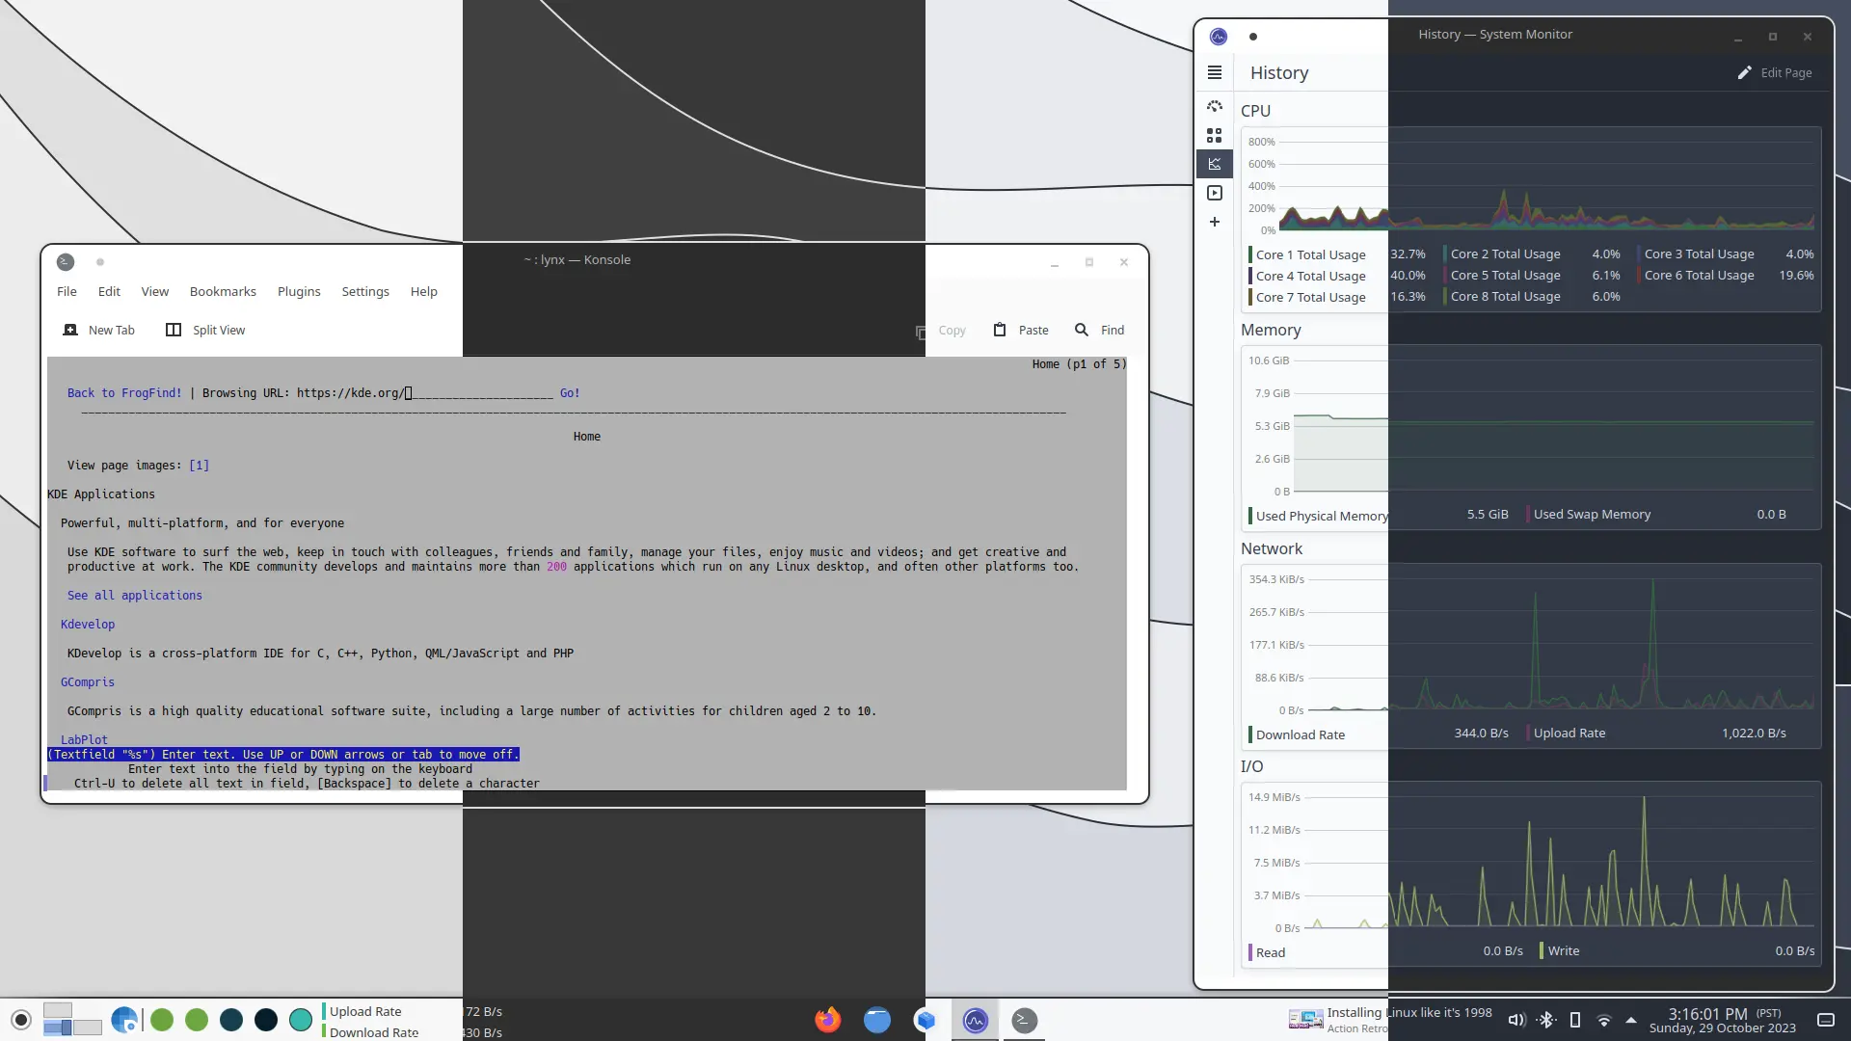This screenshot has width=1851, height=1041.
Task: Click Download Rate legend in System Monitor Network
Action: pyautogui.click(x=1379, y=734)
